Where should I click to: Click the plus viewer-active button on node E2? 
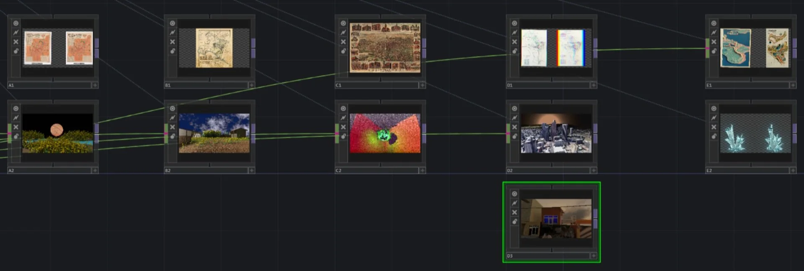(793, 171)
